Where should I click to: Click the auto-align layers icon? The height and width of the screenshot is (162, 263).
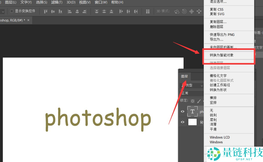click(x=148, y=11)
